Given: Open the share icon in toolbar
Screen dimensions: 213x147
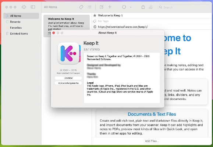Looking at the screenshot, I should point(143,7).
